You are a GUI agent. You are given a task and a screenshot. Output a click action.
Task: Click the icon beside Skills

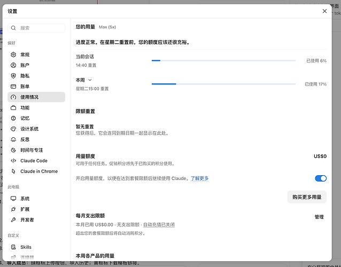click(x=13, y=247)
